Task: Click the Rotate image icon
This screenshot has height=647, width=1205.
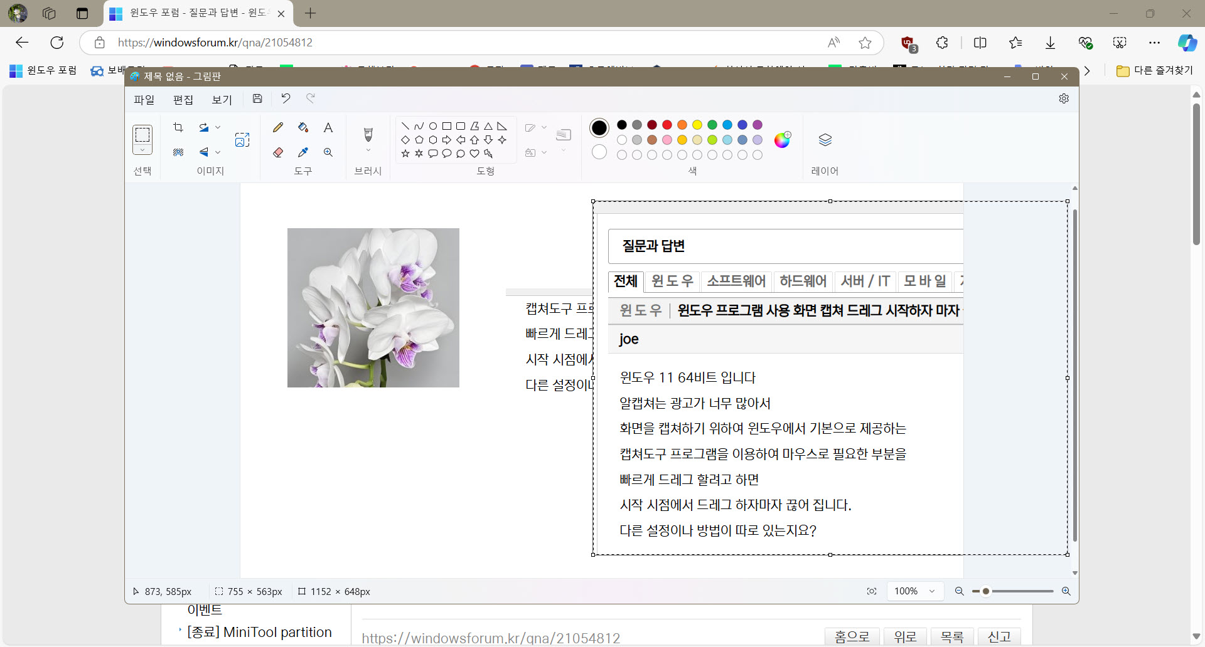Action: click(204, 127)
